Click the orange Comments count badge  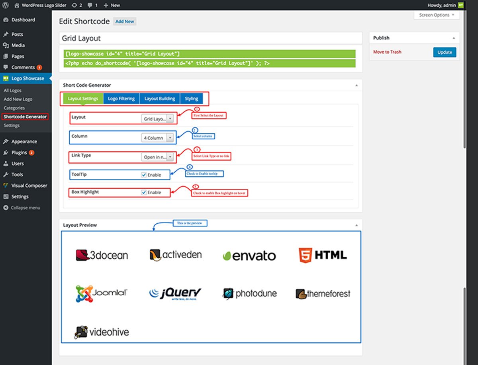(x=39, y=68)
